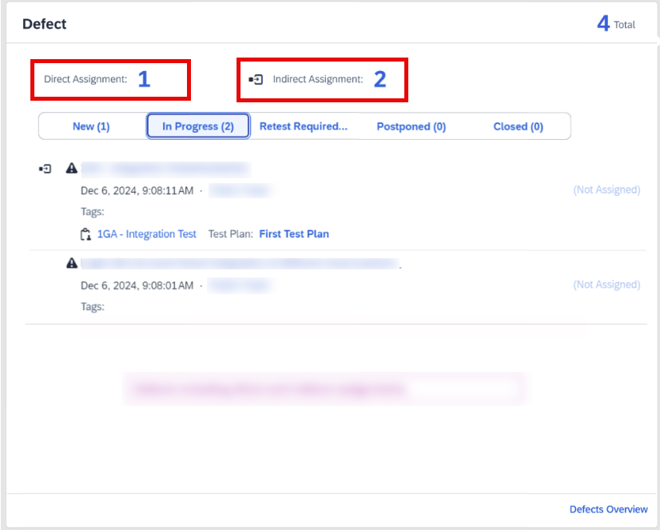The image size is (660, 530).
Task: Show the Postponed (0) defects tab
Action: point(411,126)
